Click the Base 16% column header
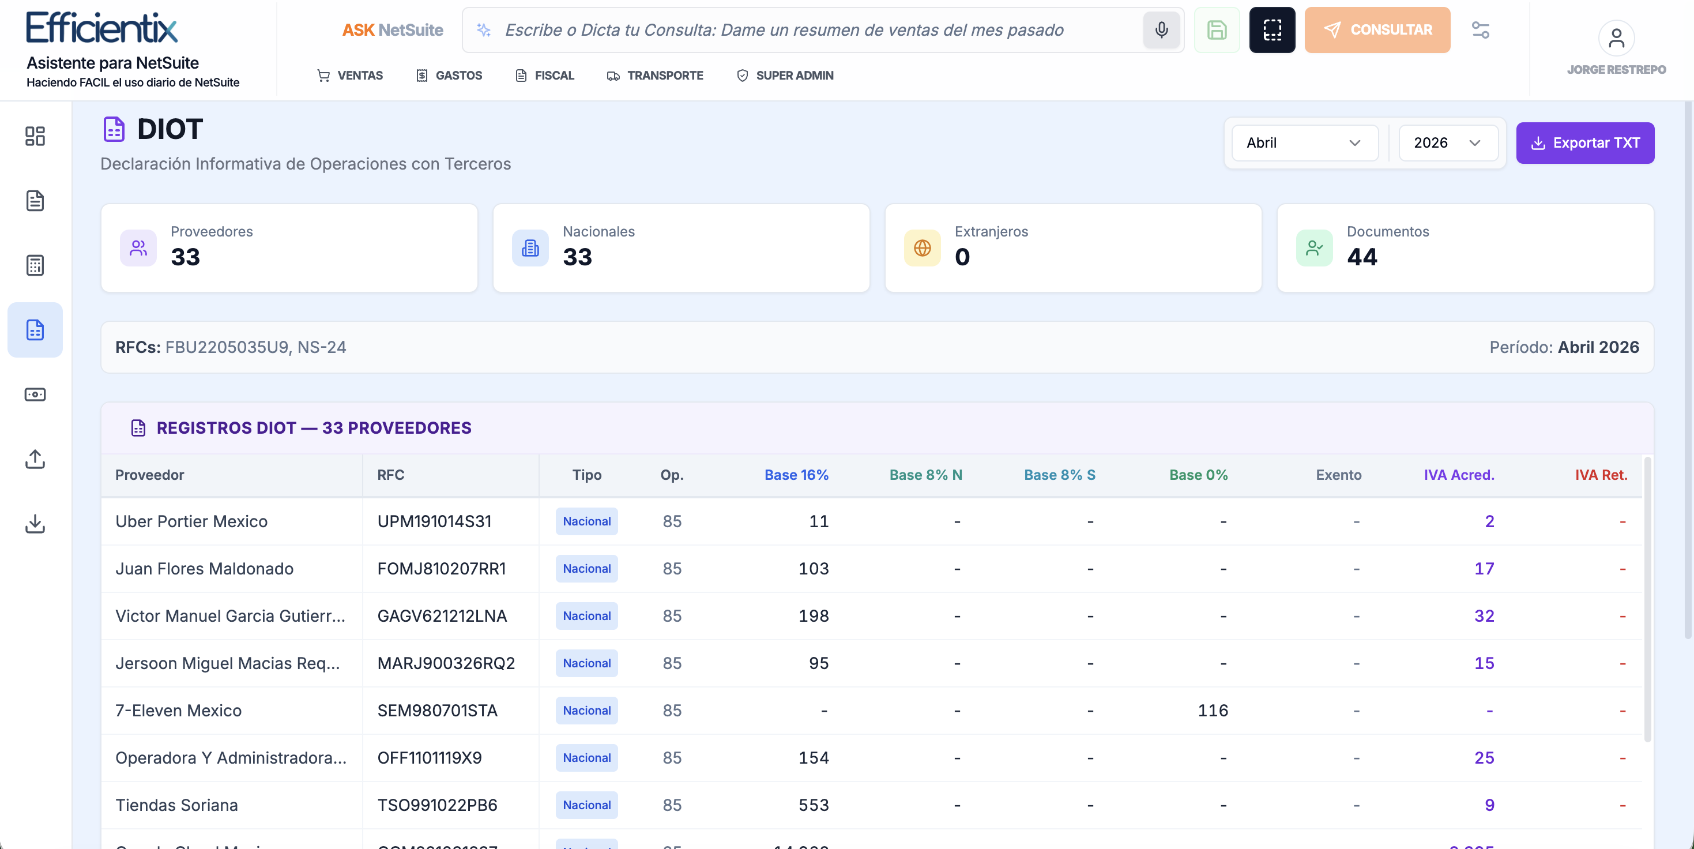The image size is (1694, 849). click(x=796, y=475)
